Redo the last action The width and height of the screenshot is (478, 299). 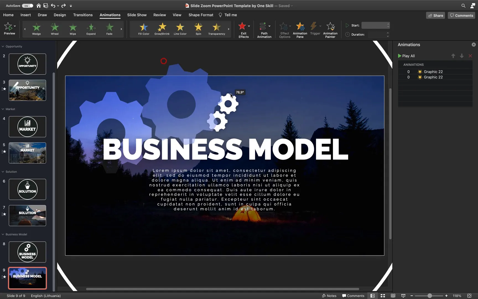tap(64, 6)
